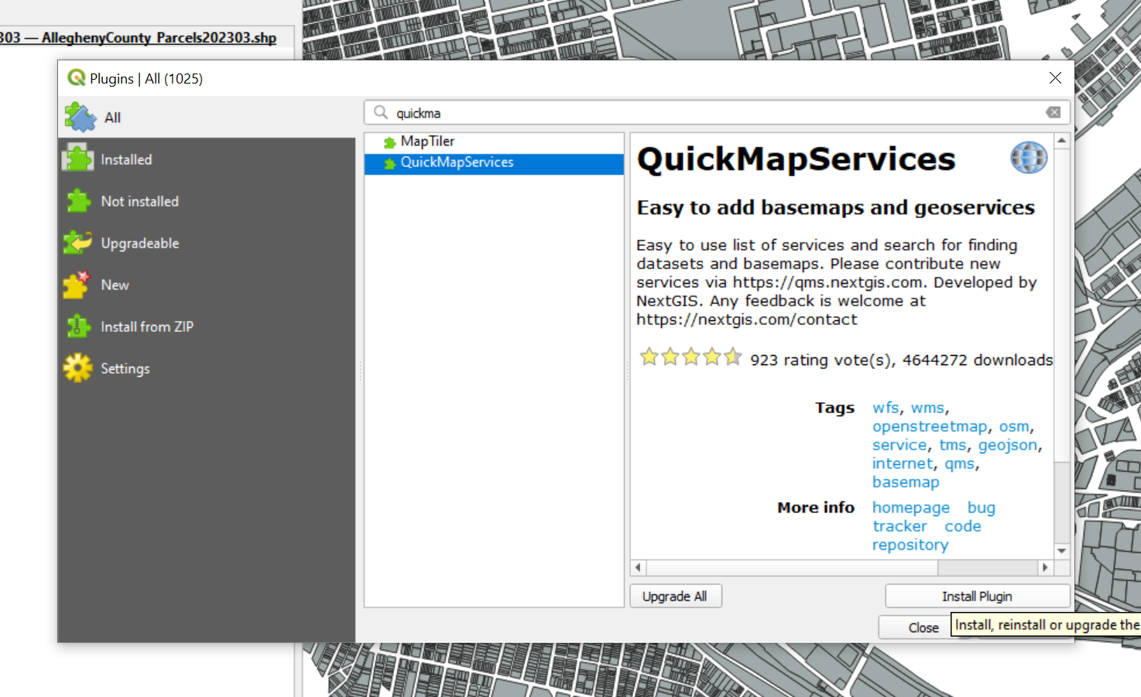Click the QuickMapServices title heading
The image size is (1141, 697).
pos(796,159)
